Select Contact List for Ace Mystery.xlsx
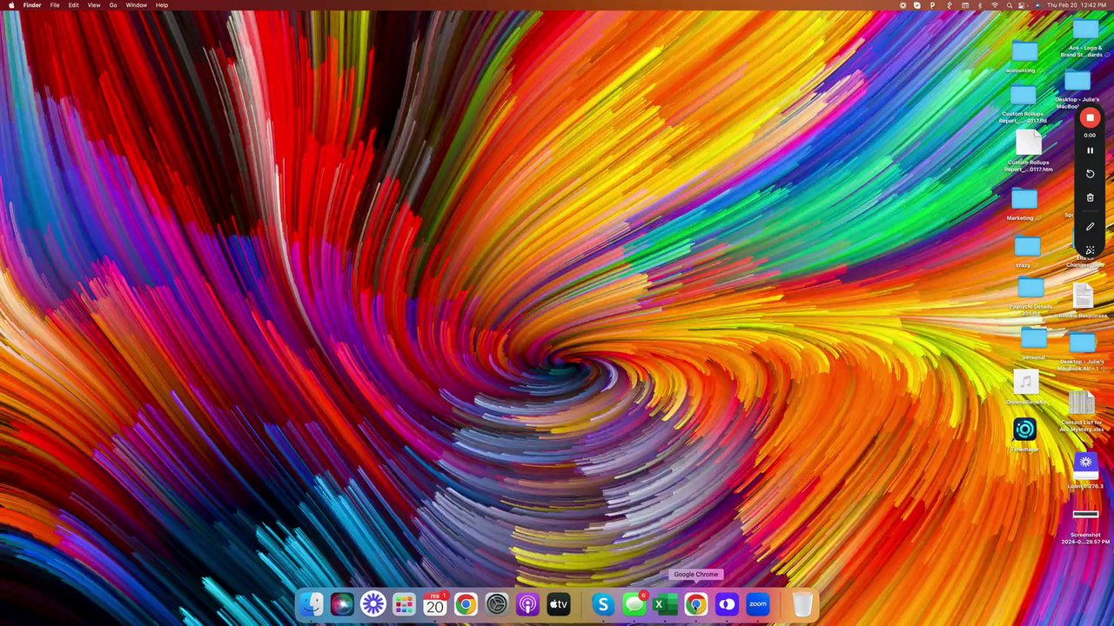 click(x=1082, y=403)
